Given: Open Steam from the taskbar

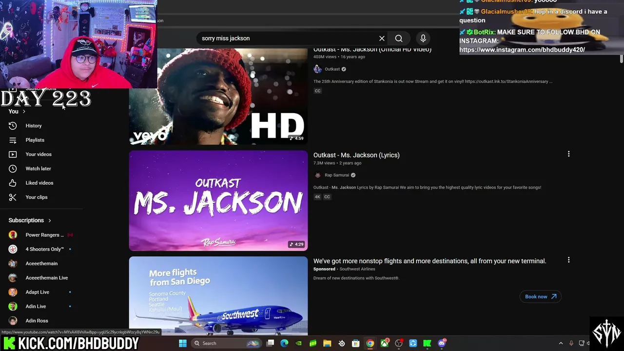Looking at the screenshot, I should tap(341, 343).
